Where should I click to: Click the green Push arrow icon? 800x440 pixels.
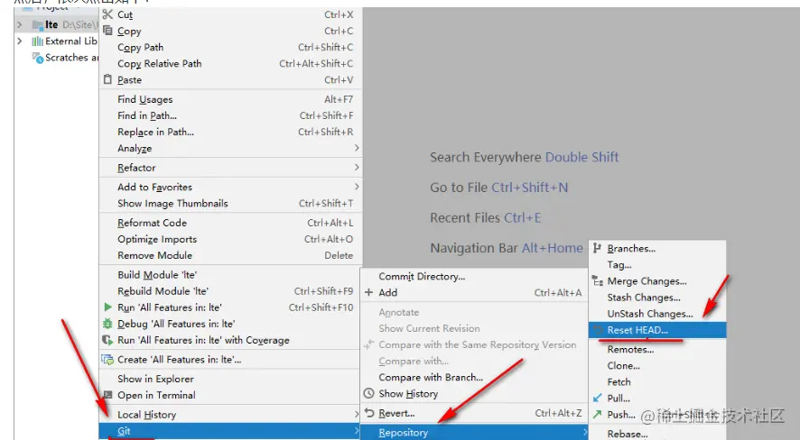pos(598,414)
